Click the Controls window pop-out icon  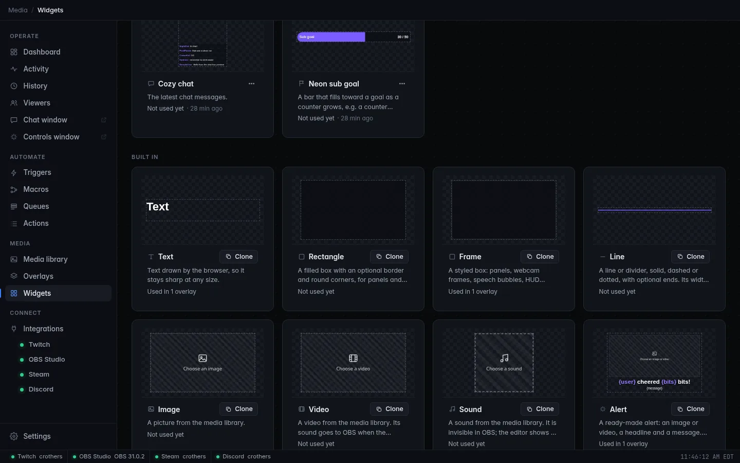pyautogui.click(x=104, y=137)
